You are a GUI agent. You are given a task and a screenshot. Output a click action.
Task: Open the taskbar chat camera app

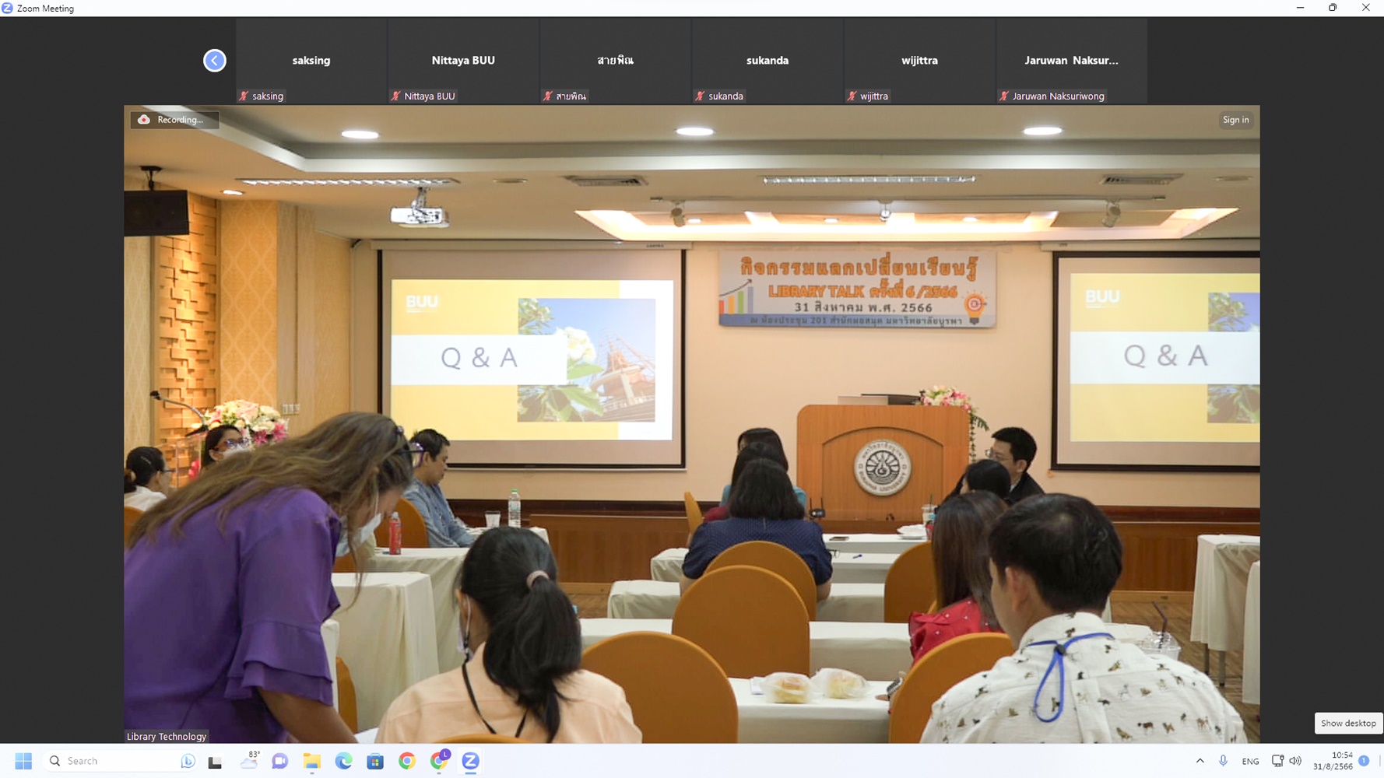280,761
